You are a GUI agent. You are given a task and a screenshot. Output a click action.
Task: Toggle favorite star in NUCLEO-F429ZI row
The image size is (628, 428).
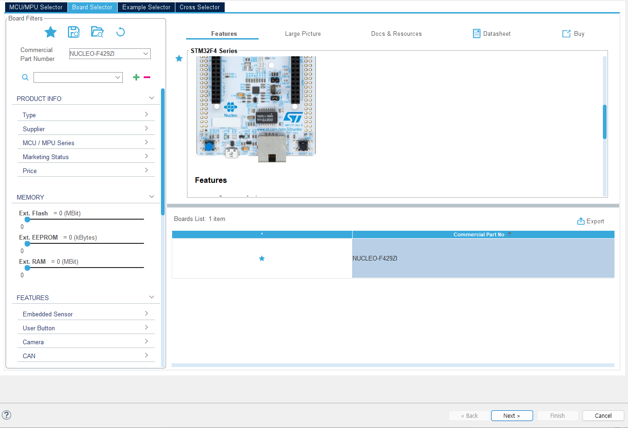[262, 258]
